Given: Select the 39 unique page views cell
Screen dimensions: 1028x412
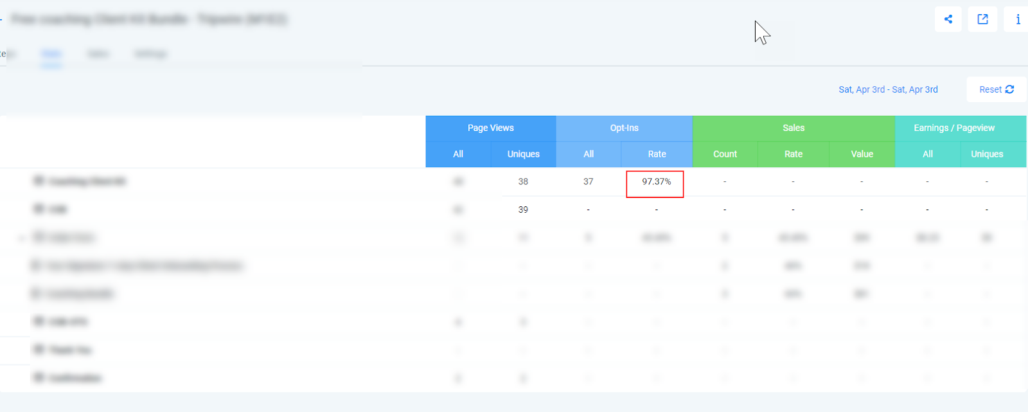Looking at the screenshot, I should [x=523, y=210].
